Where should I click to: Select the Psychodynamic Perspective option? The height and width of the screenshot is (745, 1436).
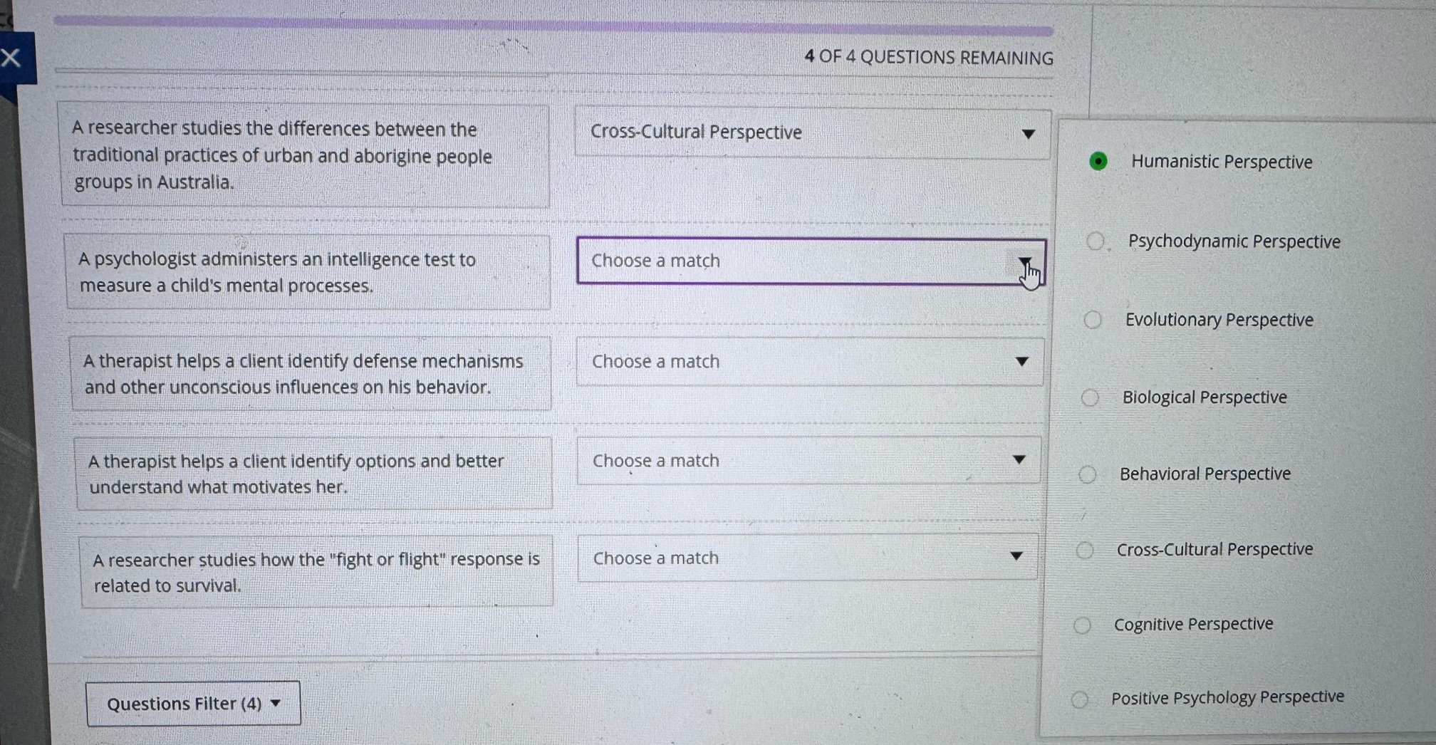tap(1095, 241)
